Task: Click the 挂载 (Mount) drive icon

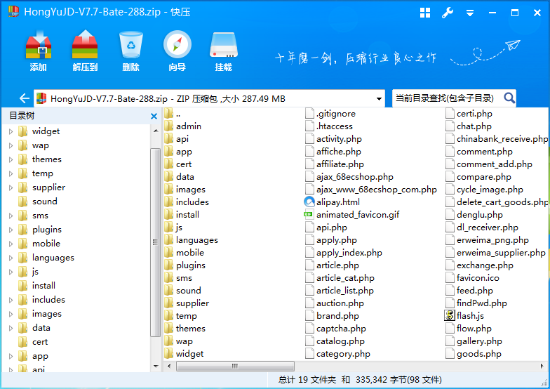Action: pos(223,45)
